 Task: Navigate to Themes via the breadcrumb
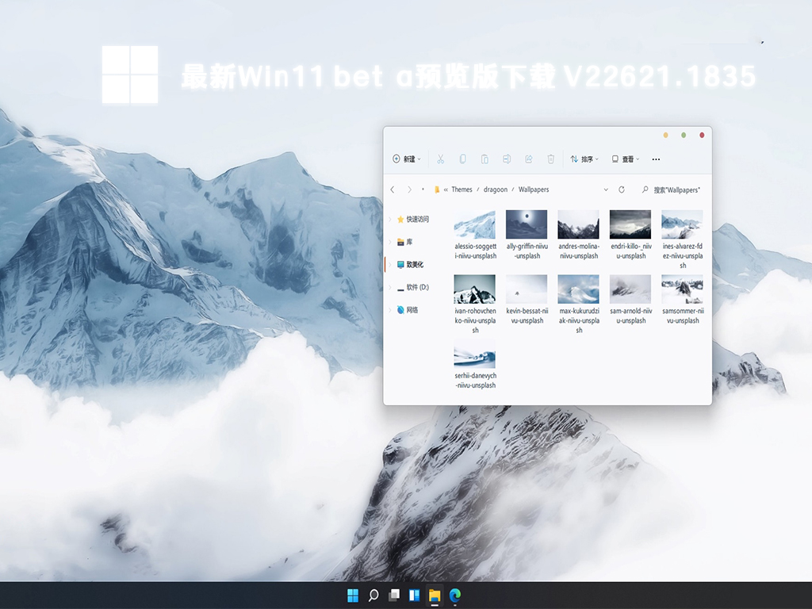(x=462, y=189)
